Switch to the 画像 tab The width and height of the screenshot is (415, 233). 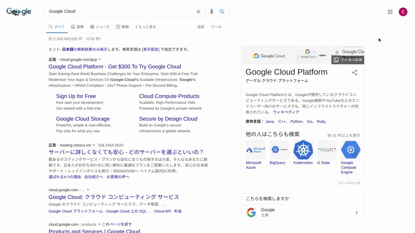(x=77, y=27)
